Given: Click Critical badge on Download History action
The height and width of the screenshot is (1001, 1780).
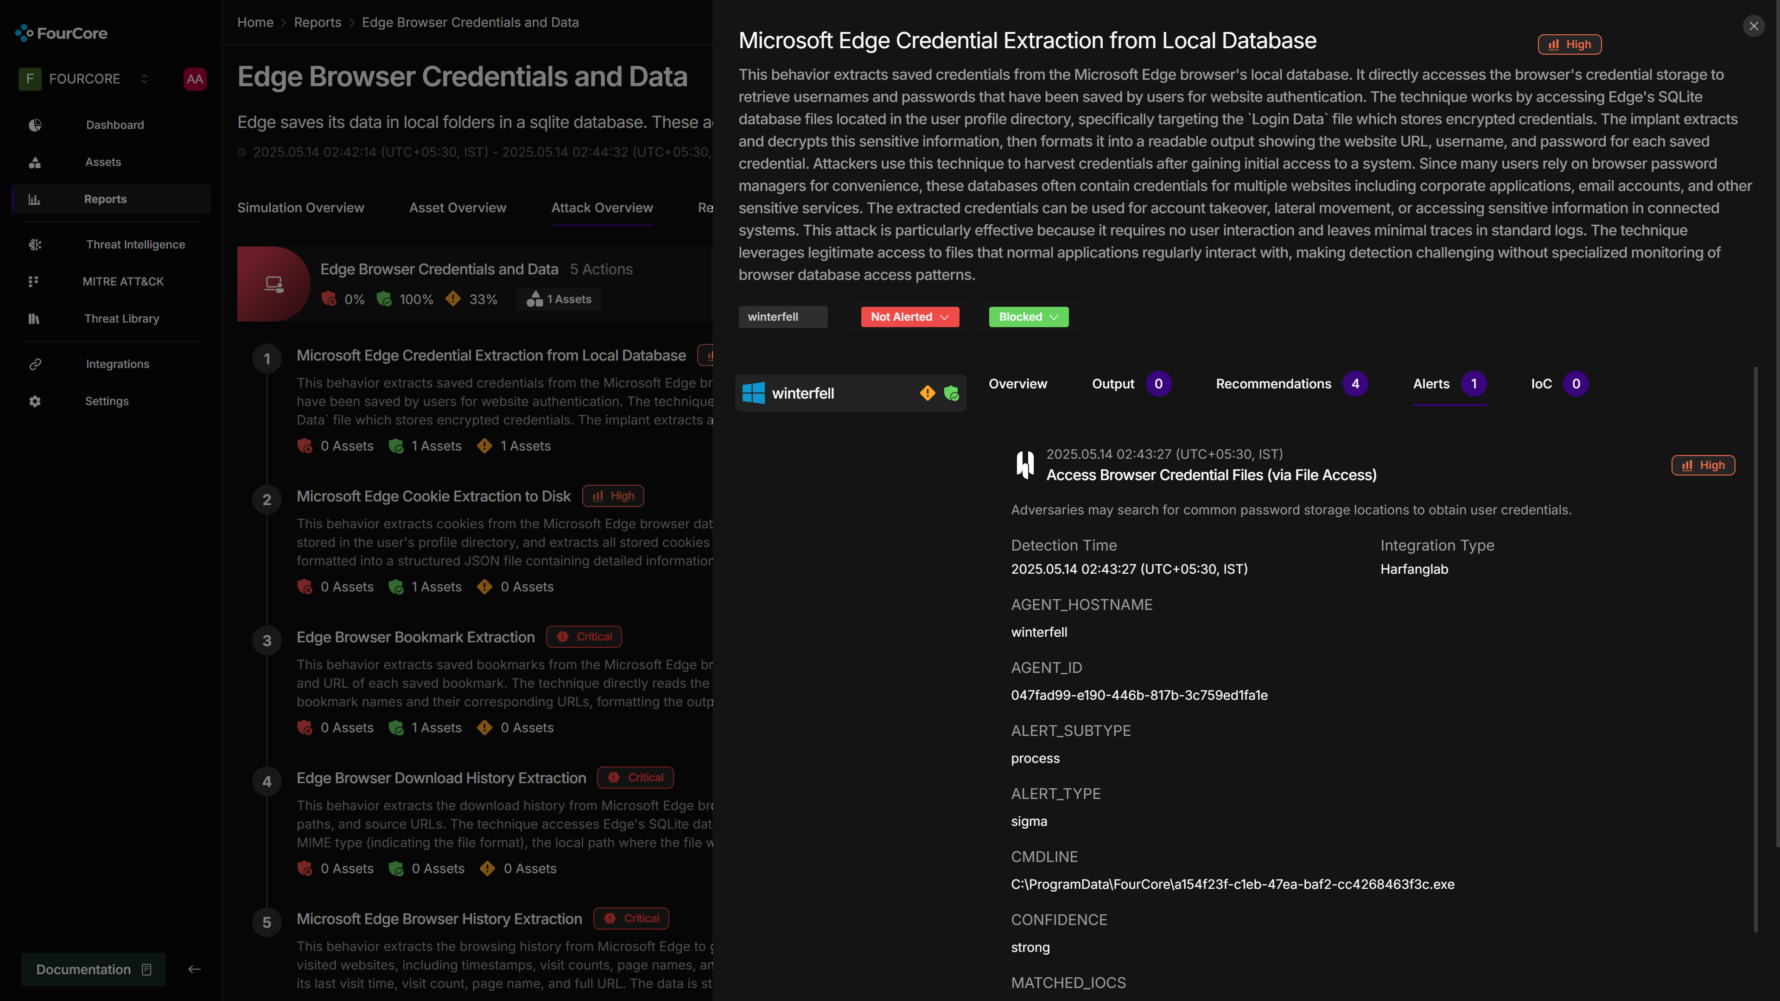Looking at the screenshot, I should (635, 778).
